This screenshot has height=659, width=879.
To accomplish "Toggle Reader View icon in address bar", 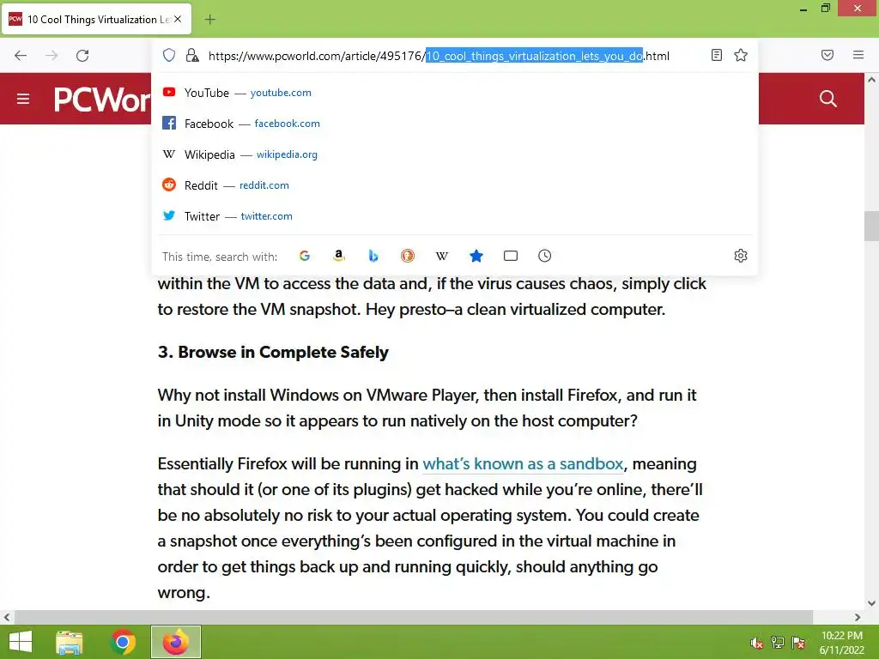I will tap(717, 55).
